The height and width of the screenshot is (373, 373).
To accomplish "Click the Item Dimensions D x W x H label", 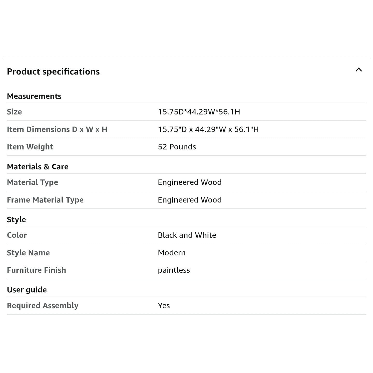I will [x=57, y=129].
